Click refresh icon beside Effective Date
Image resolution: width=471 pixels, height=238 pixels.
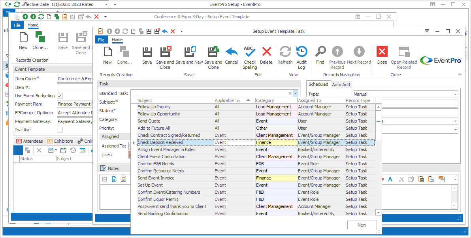(17, 4)
